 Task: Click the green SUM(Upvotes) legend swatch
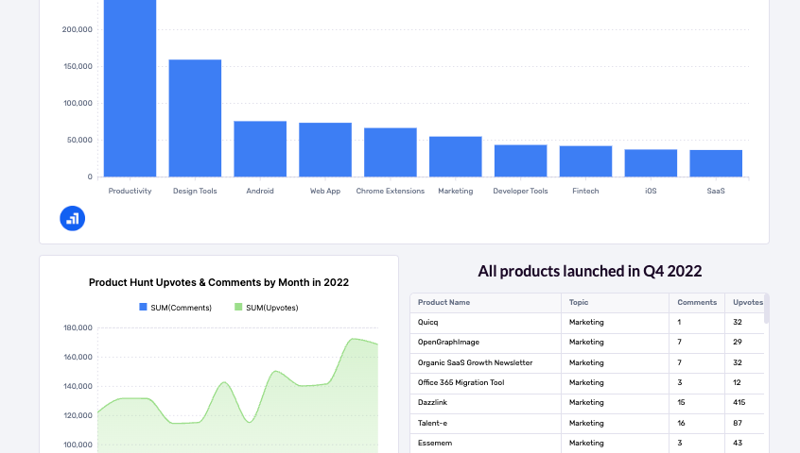coord(238,307)
